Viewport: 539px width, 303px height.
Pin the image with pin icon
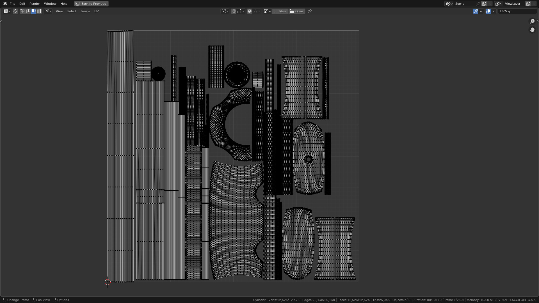point(310,11)
